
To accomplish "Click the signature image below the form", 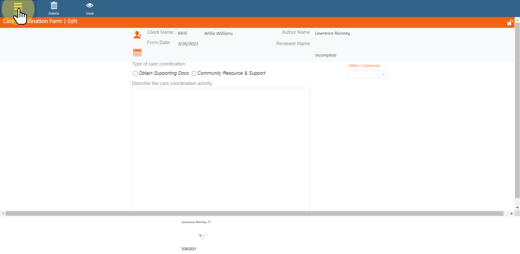I will click(x=203, y=236).
